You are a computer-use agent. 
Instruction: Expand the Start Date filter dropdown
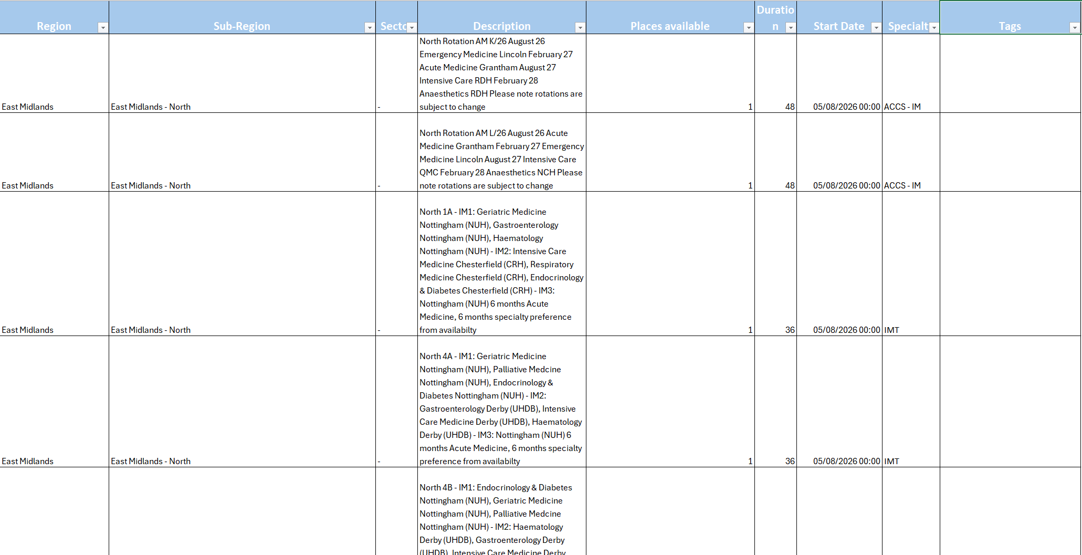pyautogui.click(x=876, y=28)
